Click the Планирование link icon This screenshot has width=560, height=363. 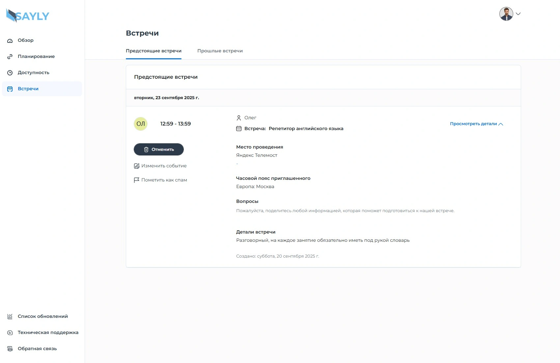[x=10, y=57]
